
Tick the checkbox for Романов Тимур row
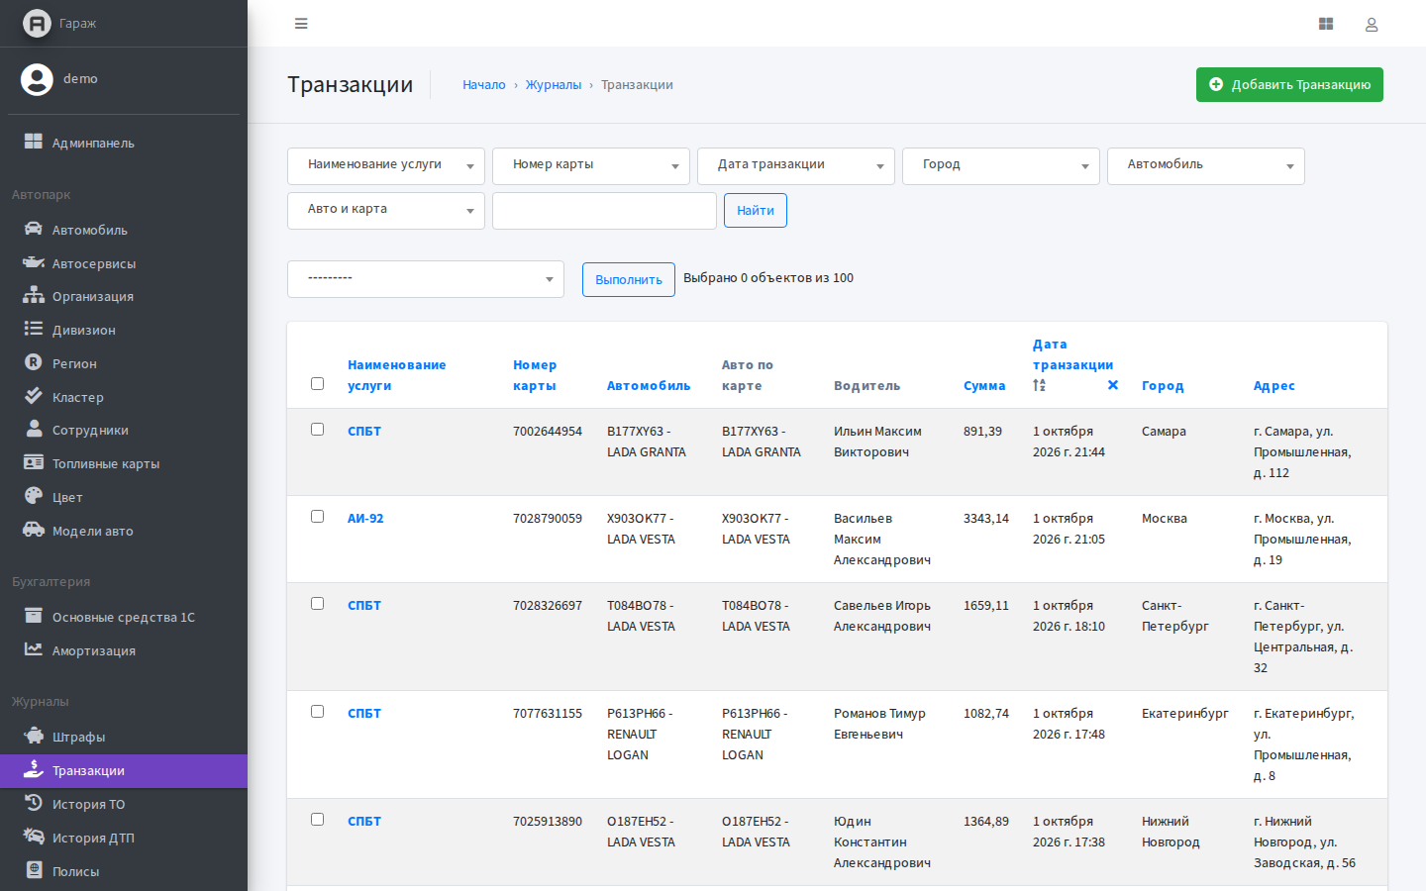coord(317,712)
